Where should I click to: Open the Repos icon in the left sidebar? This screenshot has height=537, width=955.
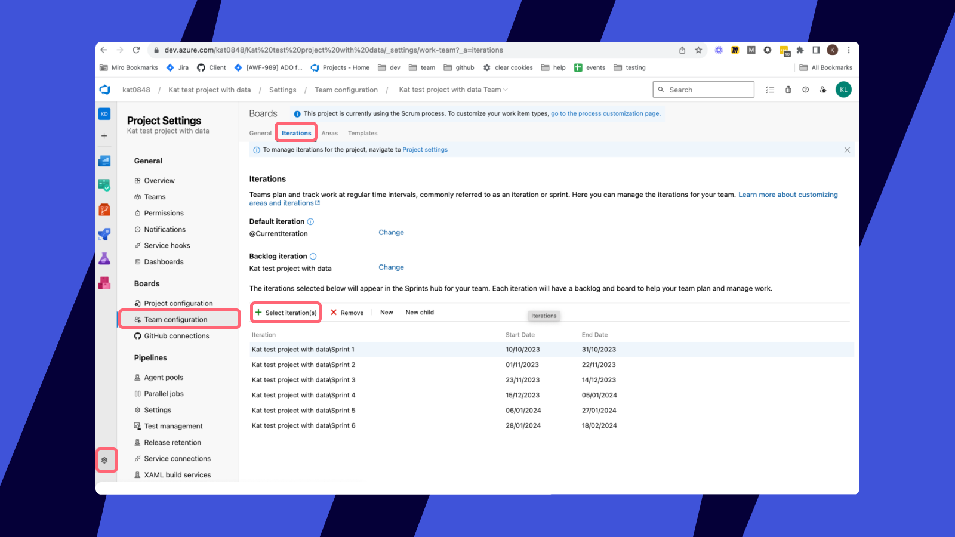[104, 209]
